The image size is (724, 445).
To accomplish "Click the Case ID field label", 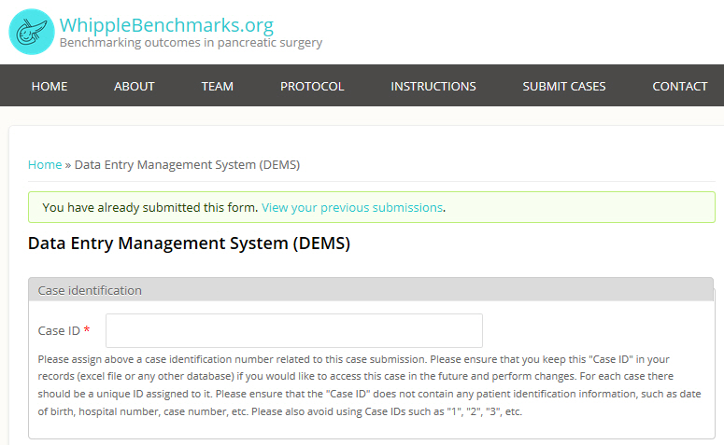I will point(59,330).
